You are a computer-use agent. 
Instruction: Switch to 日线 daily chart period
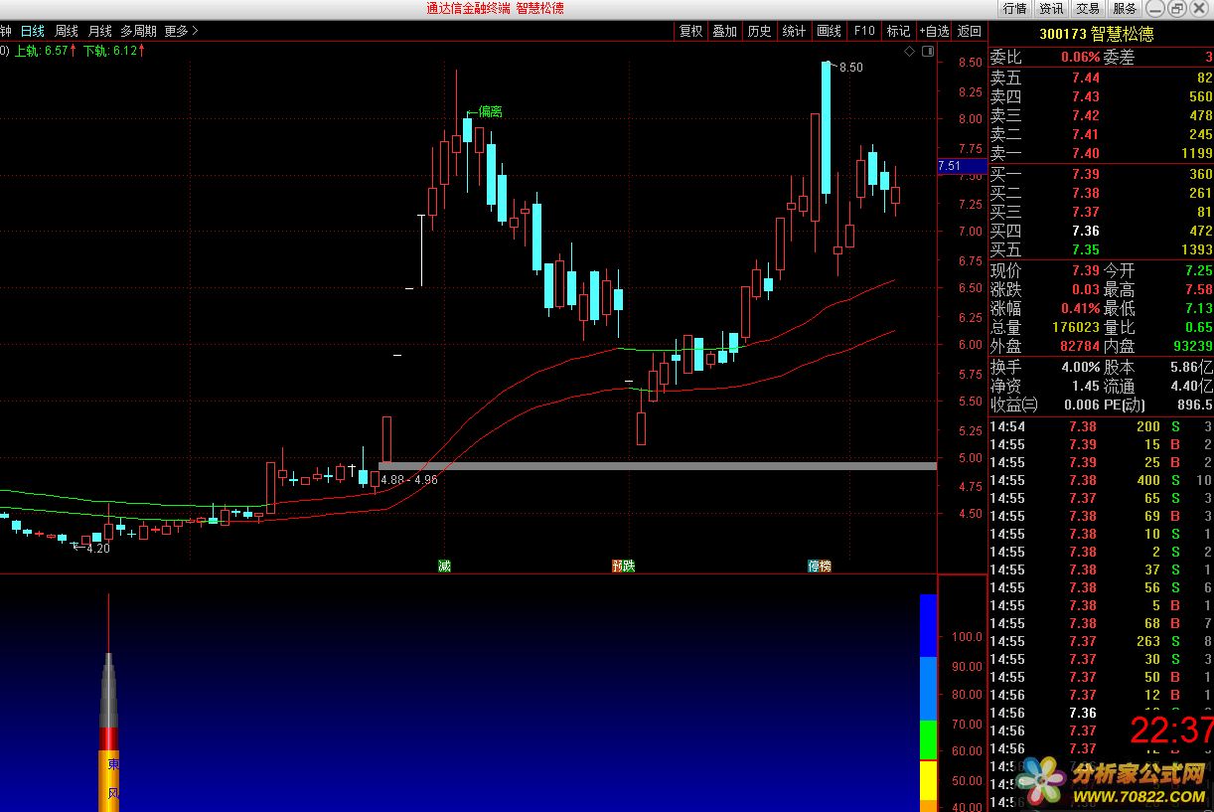coord(33,31)
